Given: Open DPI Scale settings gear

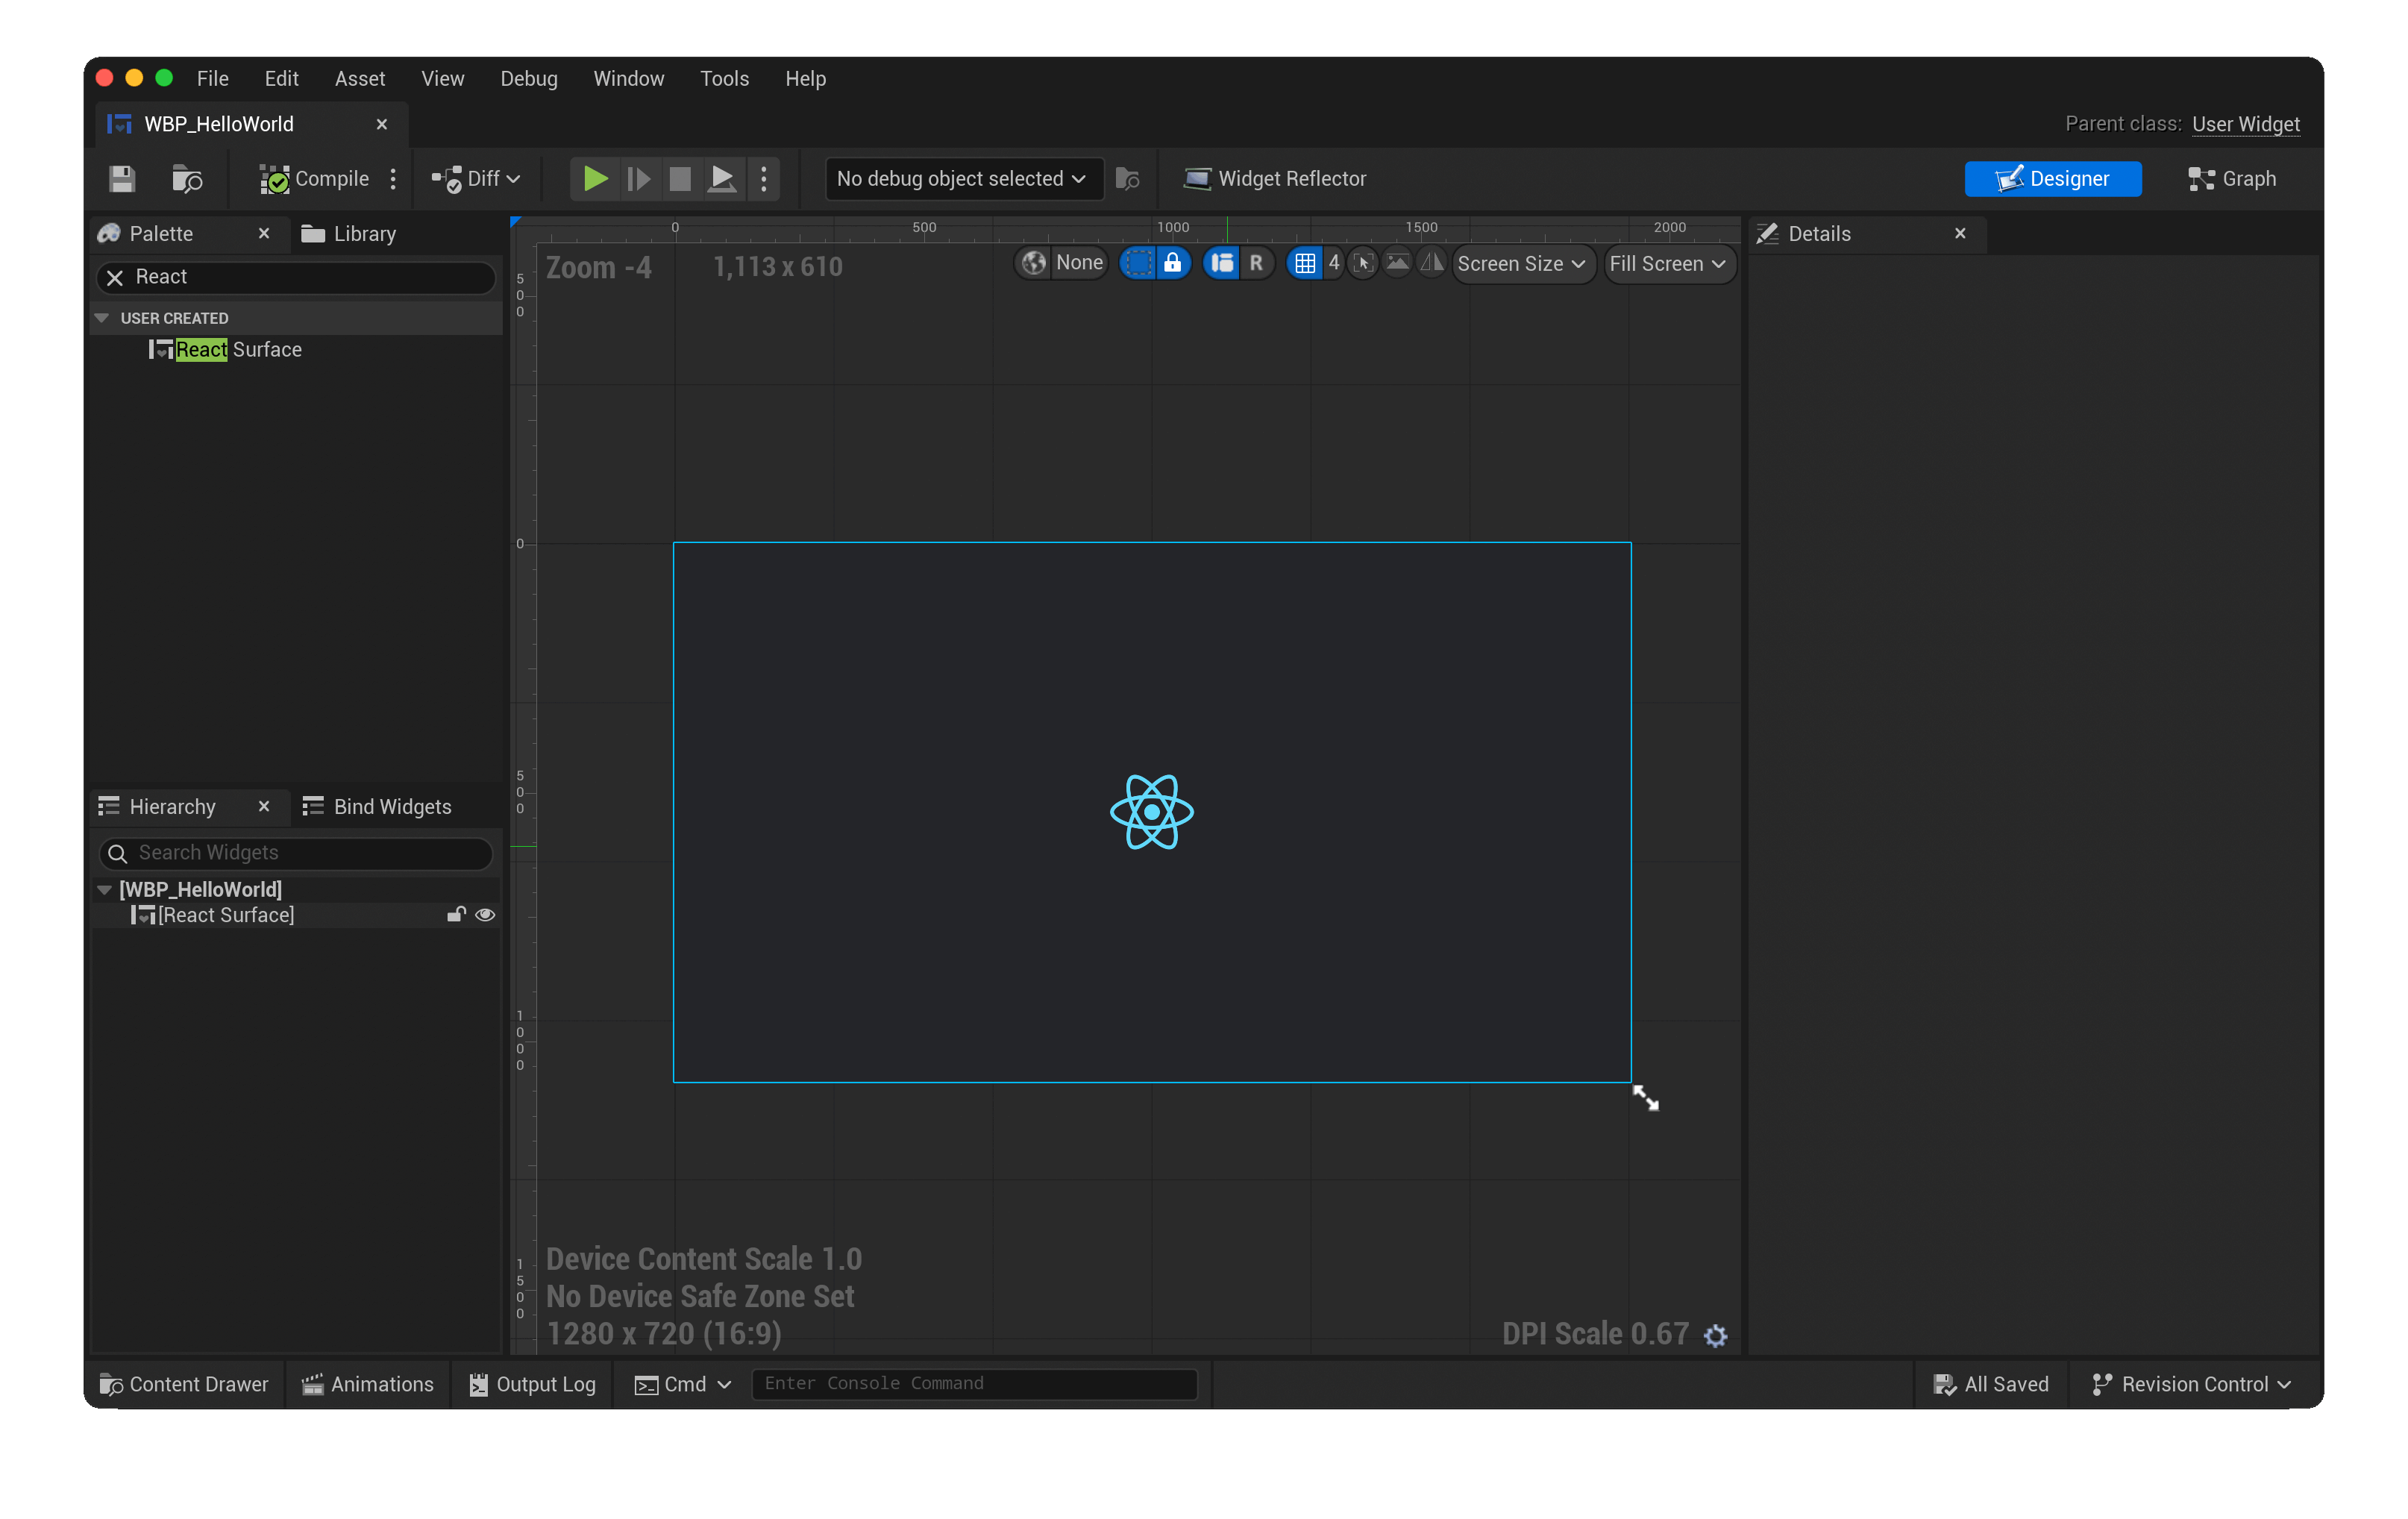Looking at the screenshot, I should tap(1716, 1335).
